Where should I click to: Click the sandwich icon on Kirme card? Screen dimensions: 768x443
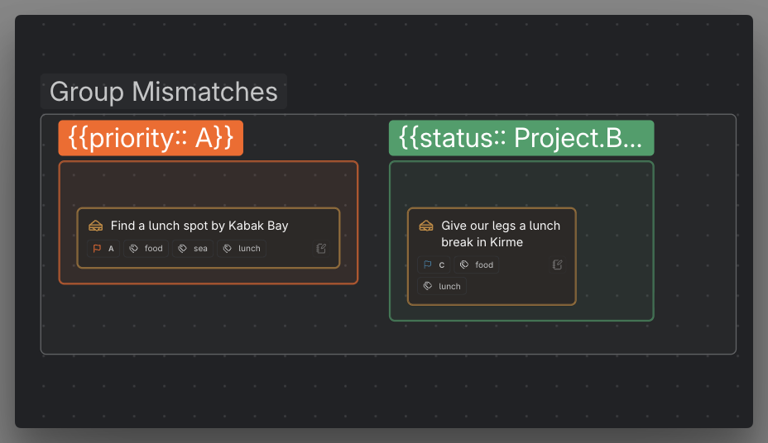(426, 226)
